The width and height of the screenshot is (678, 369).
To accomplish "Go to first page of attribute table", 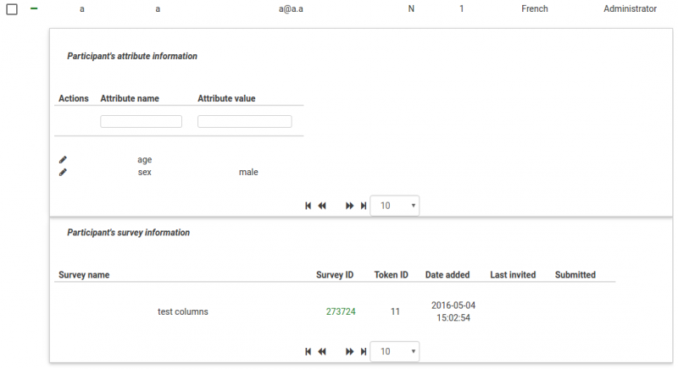I will 308,206.
